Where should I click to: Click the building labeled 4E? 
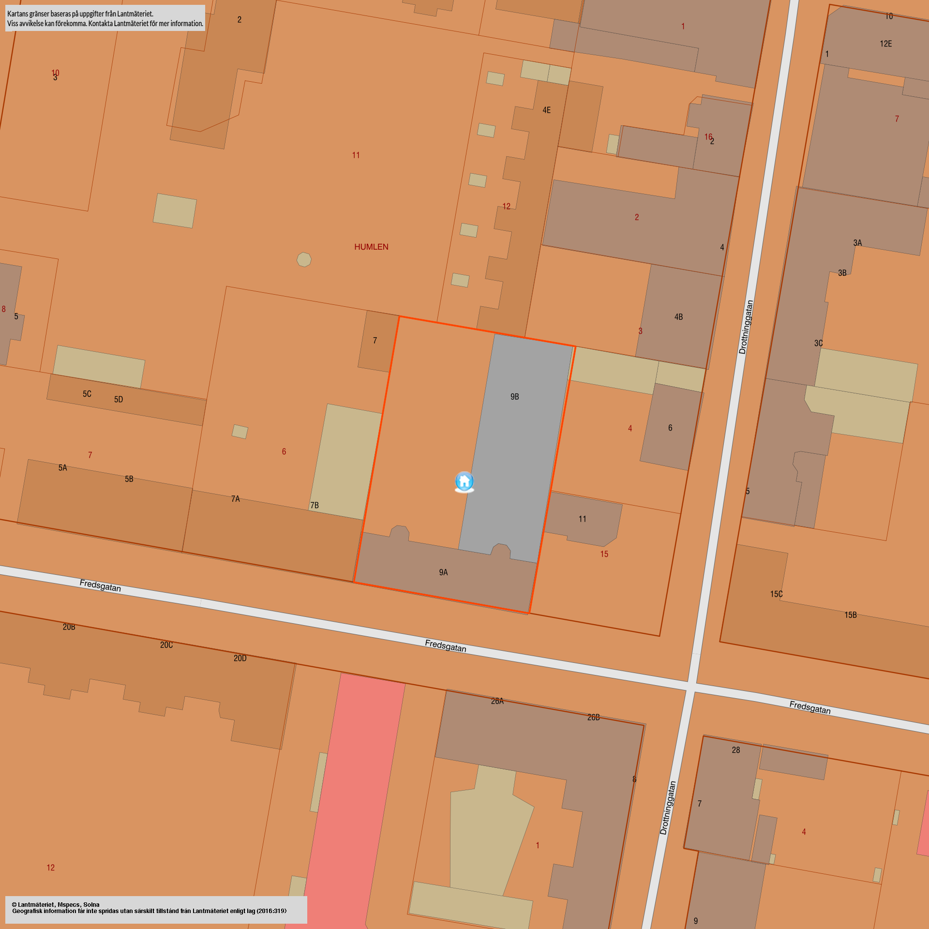tap(546, 110)
